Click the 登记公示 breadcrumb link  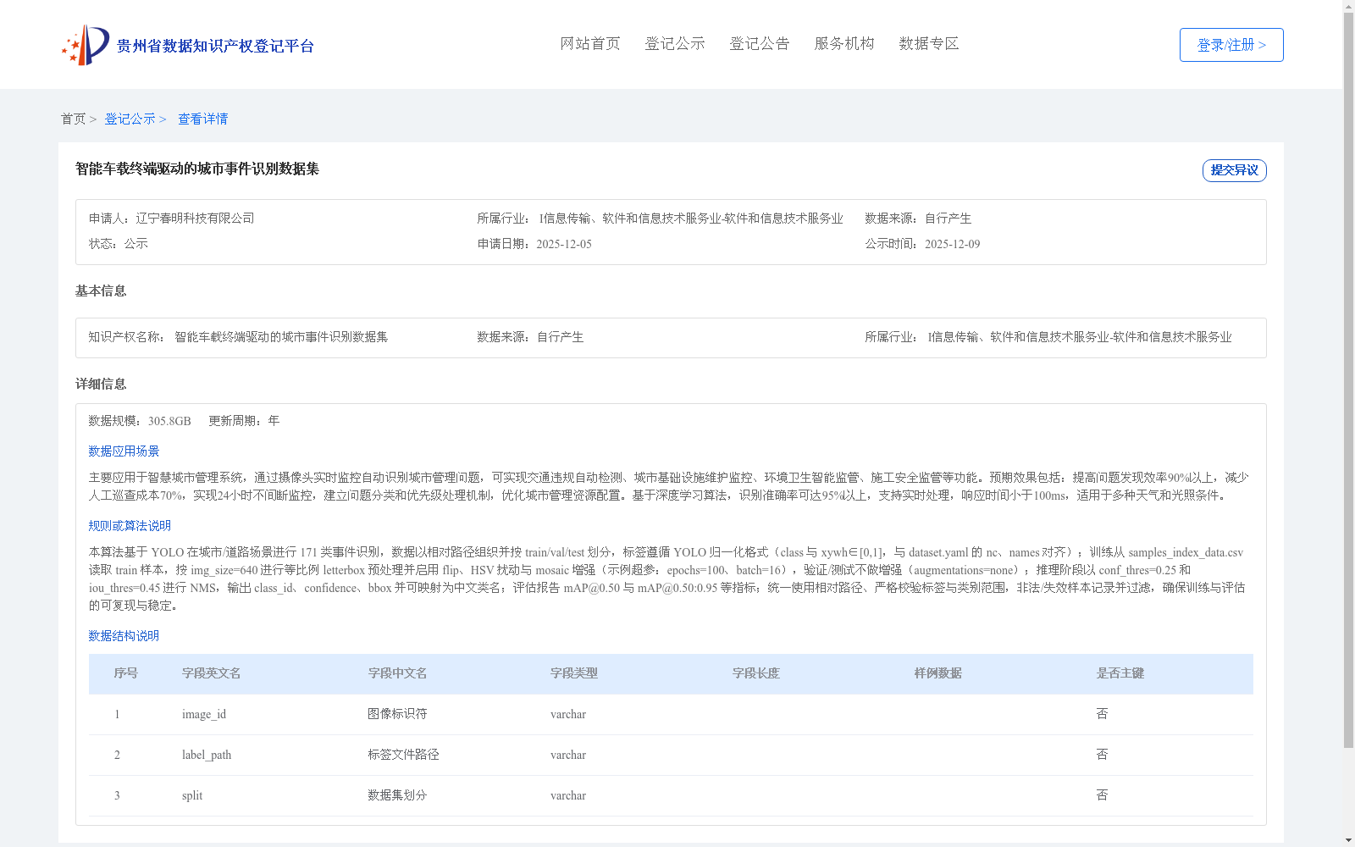click(x=130, y=119)
